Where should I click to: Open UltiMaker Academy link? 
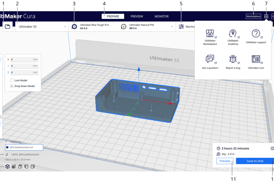[x=233, y=37]
